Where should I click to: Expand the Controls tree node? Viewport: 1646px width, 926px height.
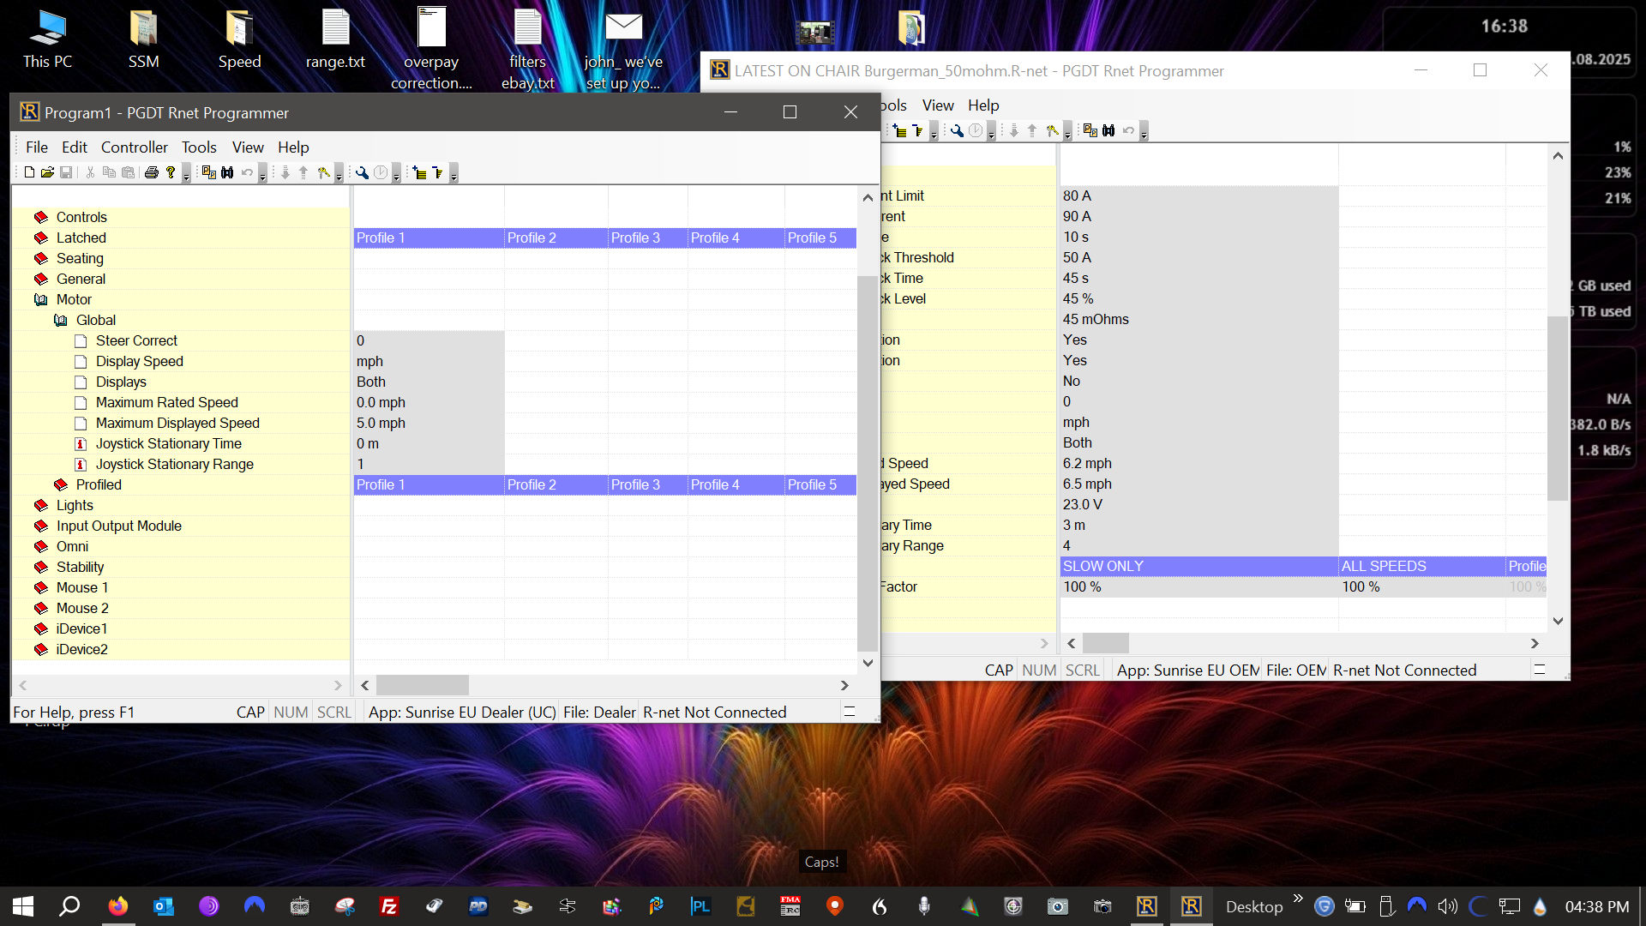pyautogui.click(x=40, y=217)
